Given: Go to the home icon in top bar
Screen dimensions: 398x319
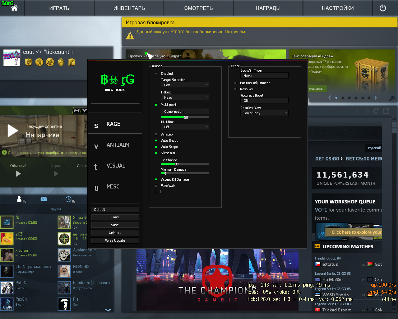Looking at the screenshot, I should pos(14,8).
